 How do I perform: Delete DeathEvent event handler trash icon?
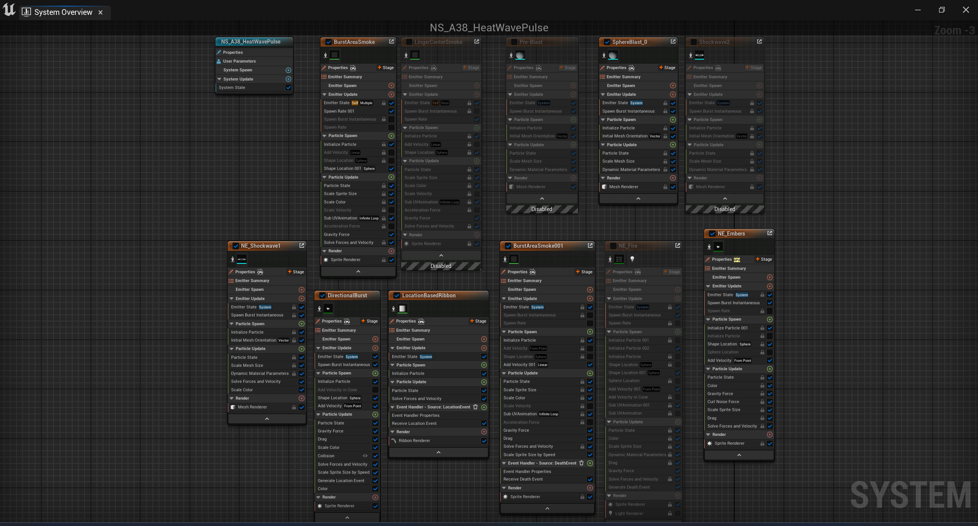pos(581,463)
